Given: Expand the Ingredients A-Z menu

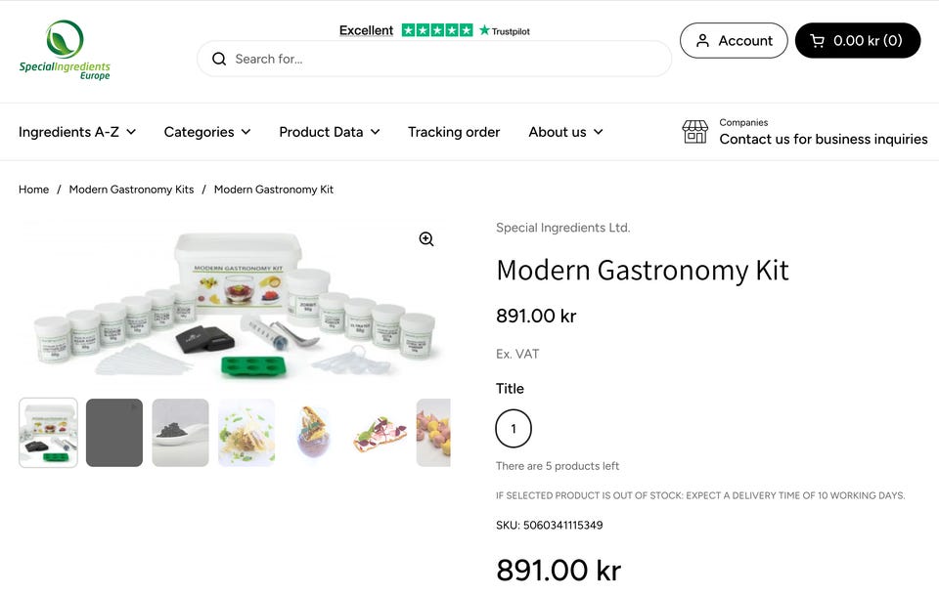Looking at the screenshot, I should pos(77,132).
